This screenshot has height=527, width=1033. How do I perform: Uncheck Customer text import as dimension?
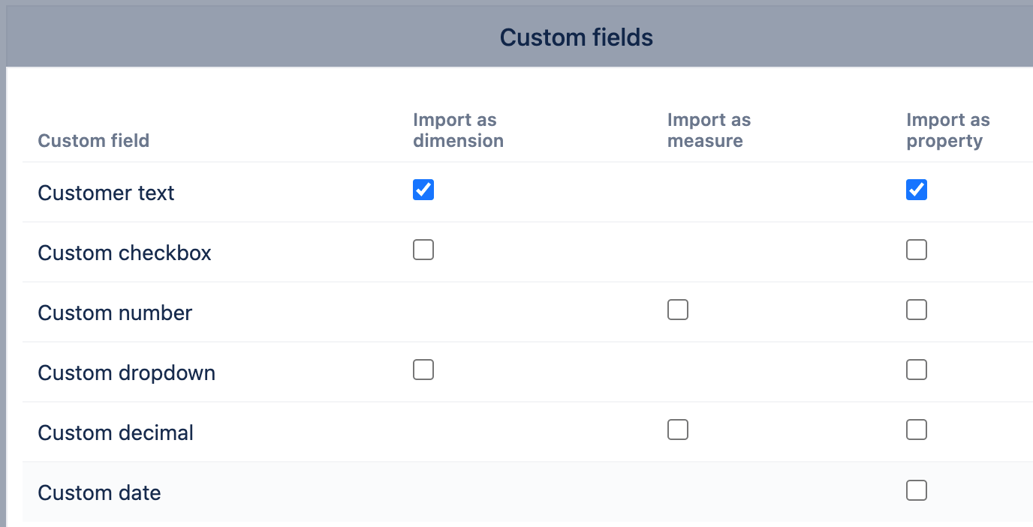(x=423, y=190)
